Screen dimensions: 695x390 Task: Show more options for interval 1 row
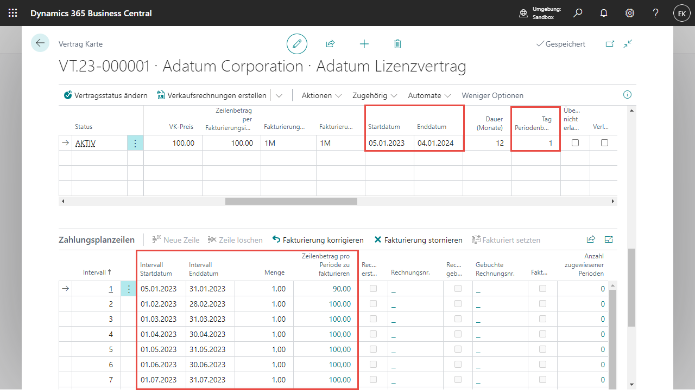click(x=128, y=289)
